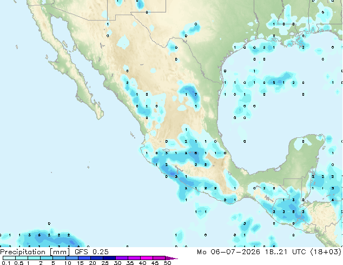Click the 'UTC' label

(299, 252)
